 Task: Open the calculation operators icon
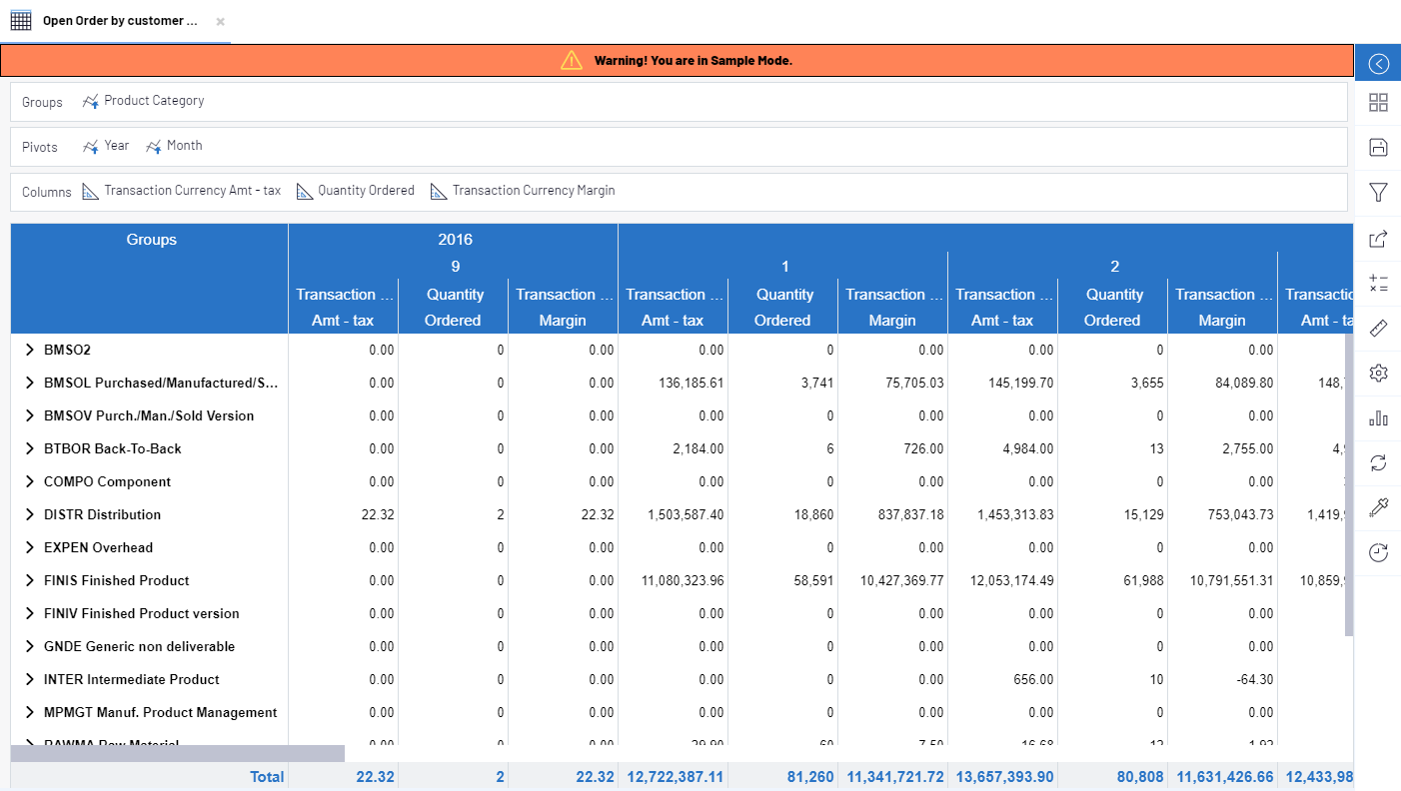(1378, 283)
